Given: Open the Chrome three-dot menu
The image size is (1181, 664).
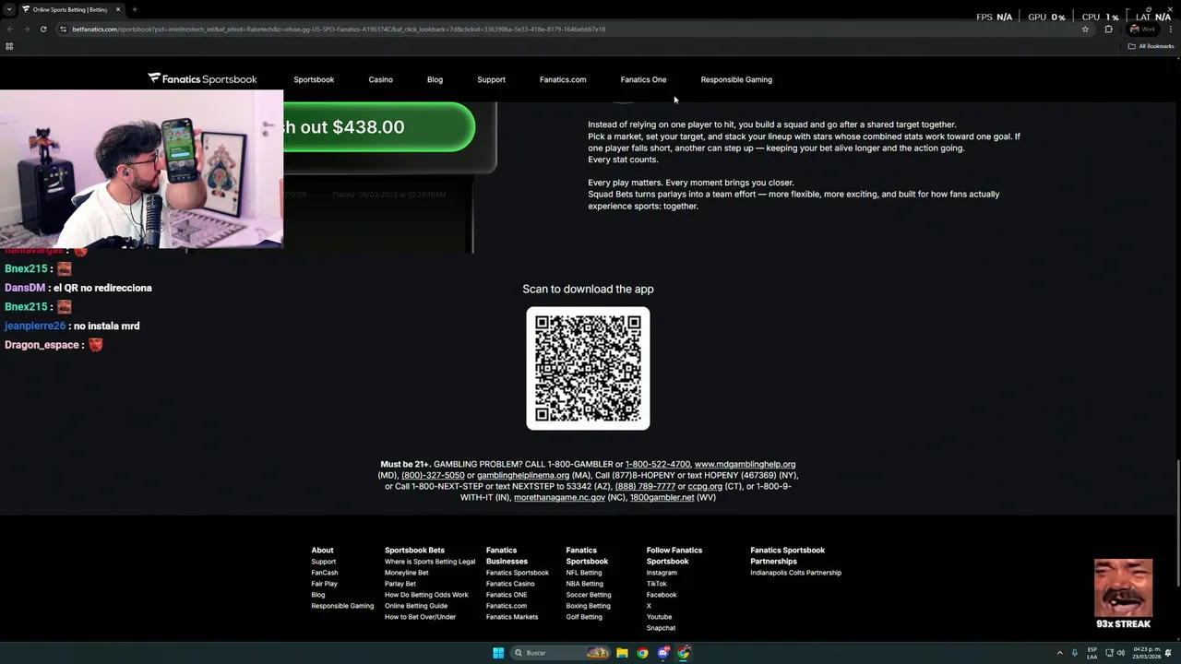Looking at the screenshot, I should 1171,29.
